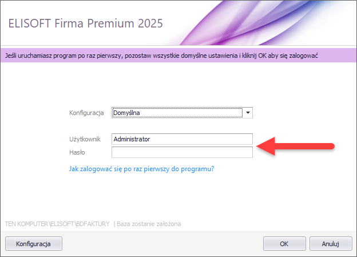Cancel login with the Anuluj button
This screenshot has height=257, width=357.
(331, 243)
